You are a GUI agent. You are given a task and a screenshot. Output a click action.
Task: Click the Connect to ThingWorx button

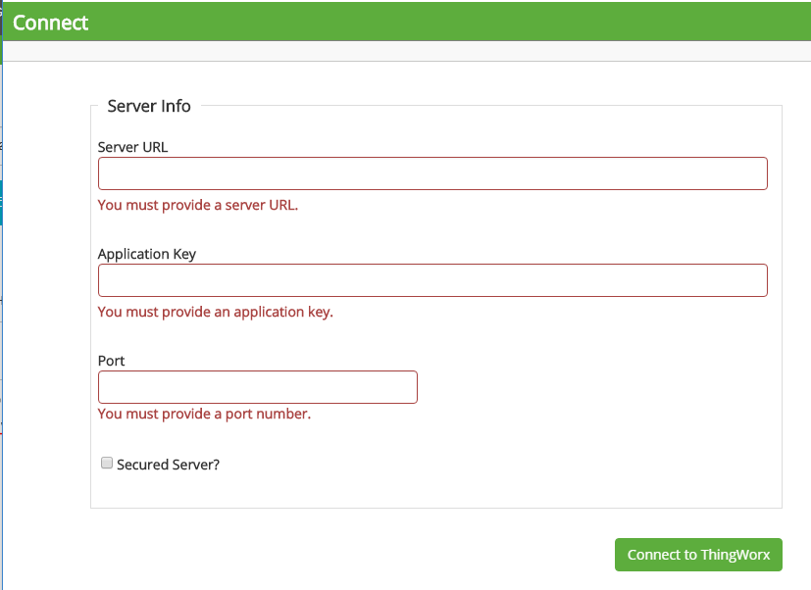(x=698, y=555)
